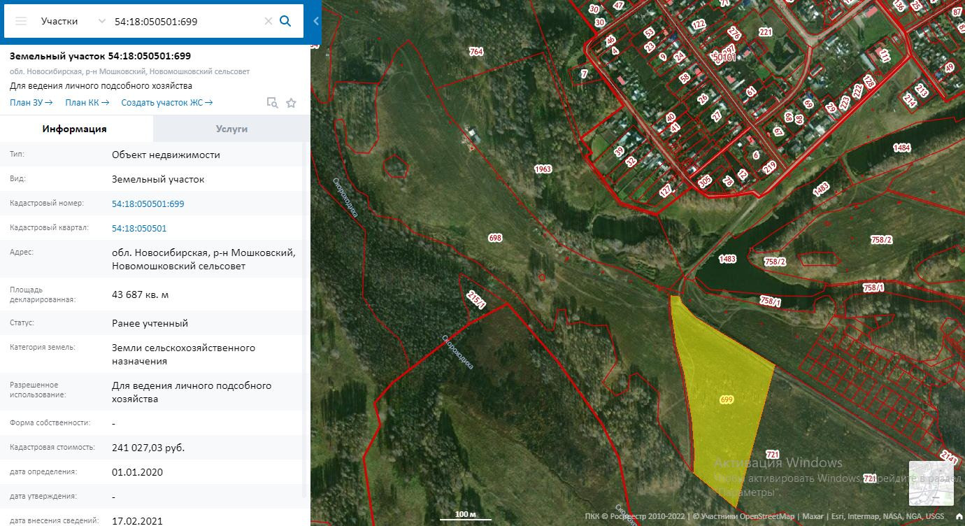
Task: Click the Maxar attribution text
Action: pos(813,516)
